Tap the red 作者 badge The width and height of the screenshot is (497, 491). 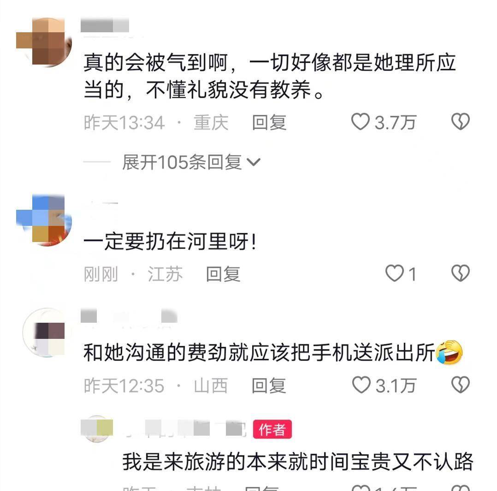click(272, 430)
